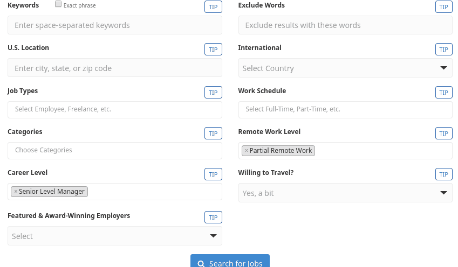458x267 pixels.
Task: Click the Search for Jobs button
Action: tap(230, 261)
